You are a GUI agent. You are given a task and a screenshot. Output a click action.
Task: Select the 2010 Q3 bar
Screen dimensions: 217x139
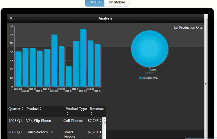coord(90,63)
